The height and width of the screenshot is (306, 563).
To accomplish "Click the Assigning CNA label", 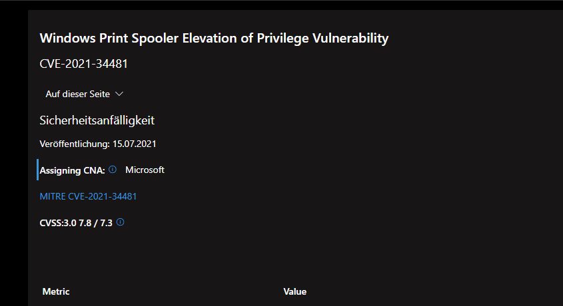I will tap(72, 170).
